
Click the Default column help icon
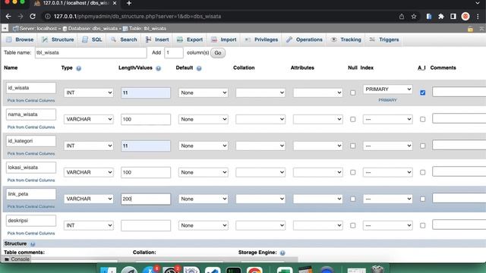[x=199, y=68]
